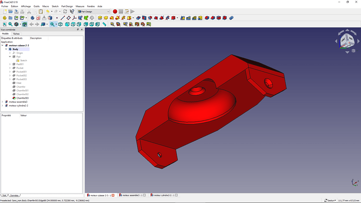
Task: Set the view to isometric
Action: coord(60,24)
